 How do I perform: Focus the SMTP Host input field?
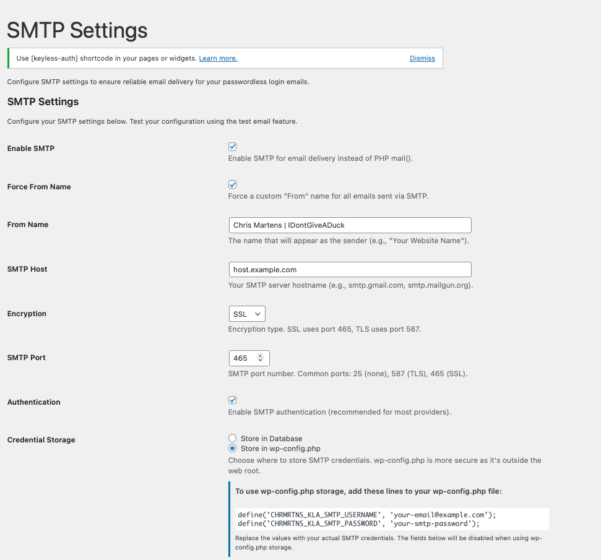pyautogui.click(x=350, y=270)
